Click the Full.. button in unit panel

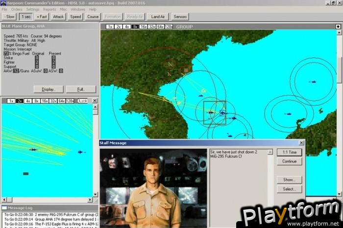point(81,90)
